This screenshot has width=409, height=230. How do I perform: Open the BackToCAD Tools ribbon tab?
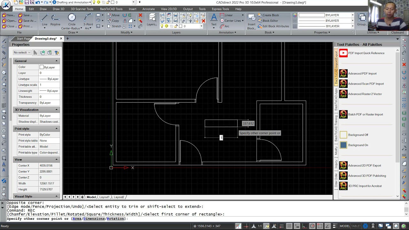(111, 9)
